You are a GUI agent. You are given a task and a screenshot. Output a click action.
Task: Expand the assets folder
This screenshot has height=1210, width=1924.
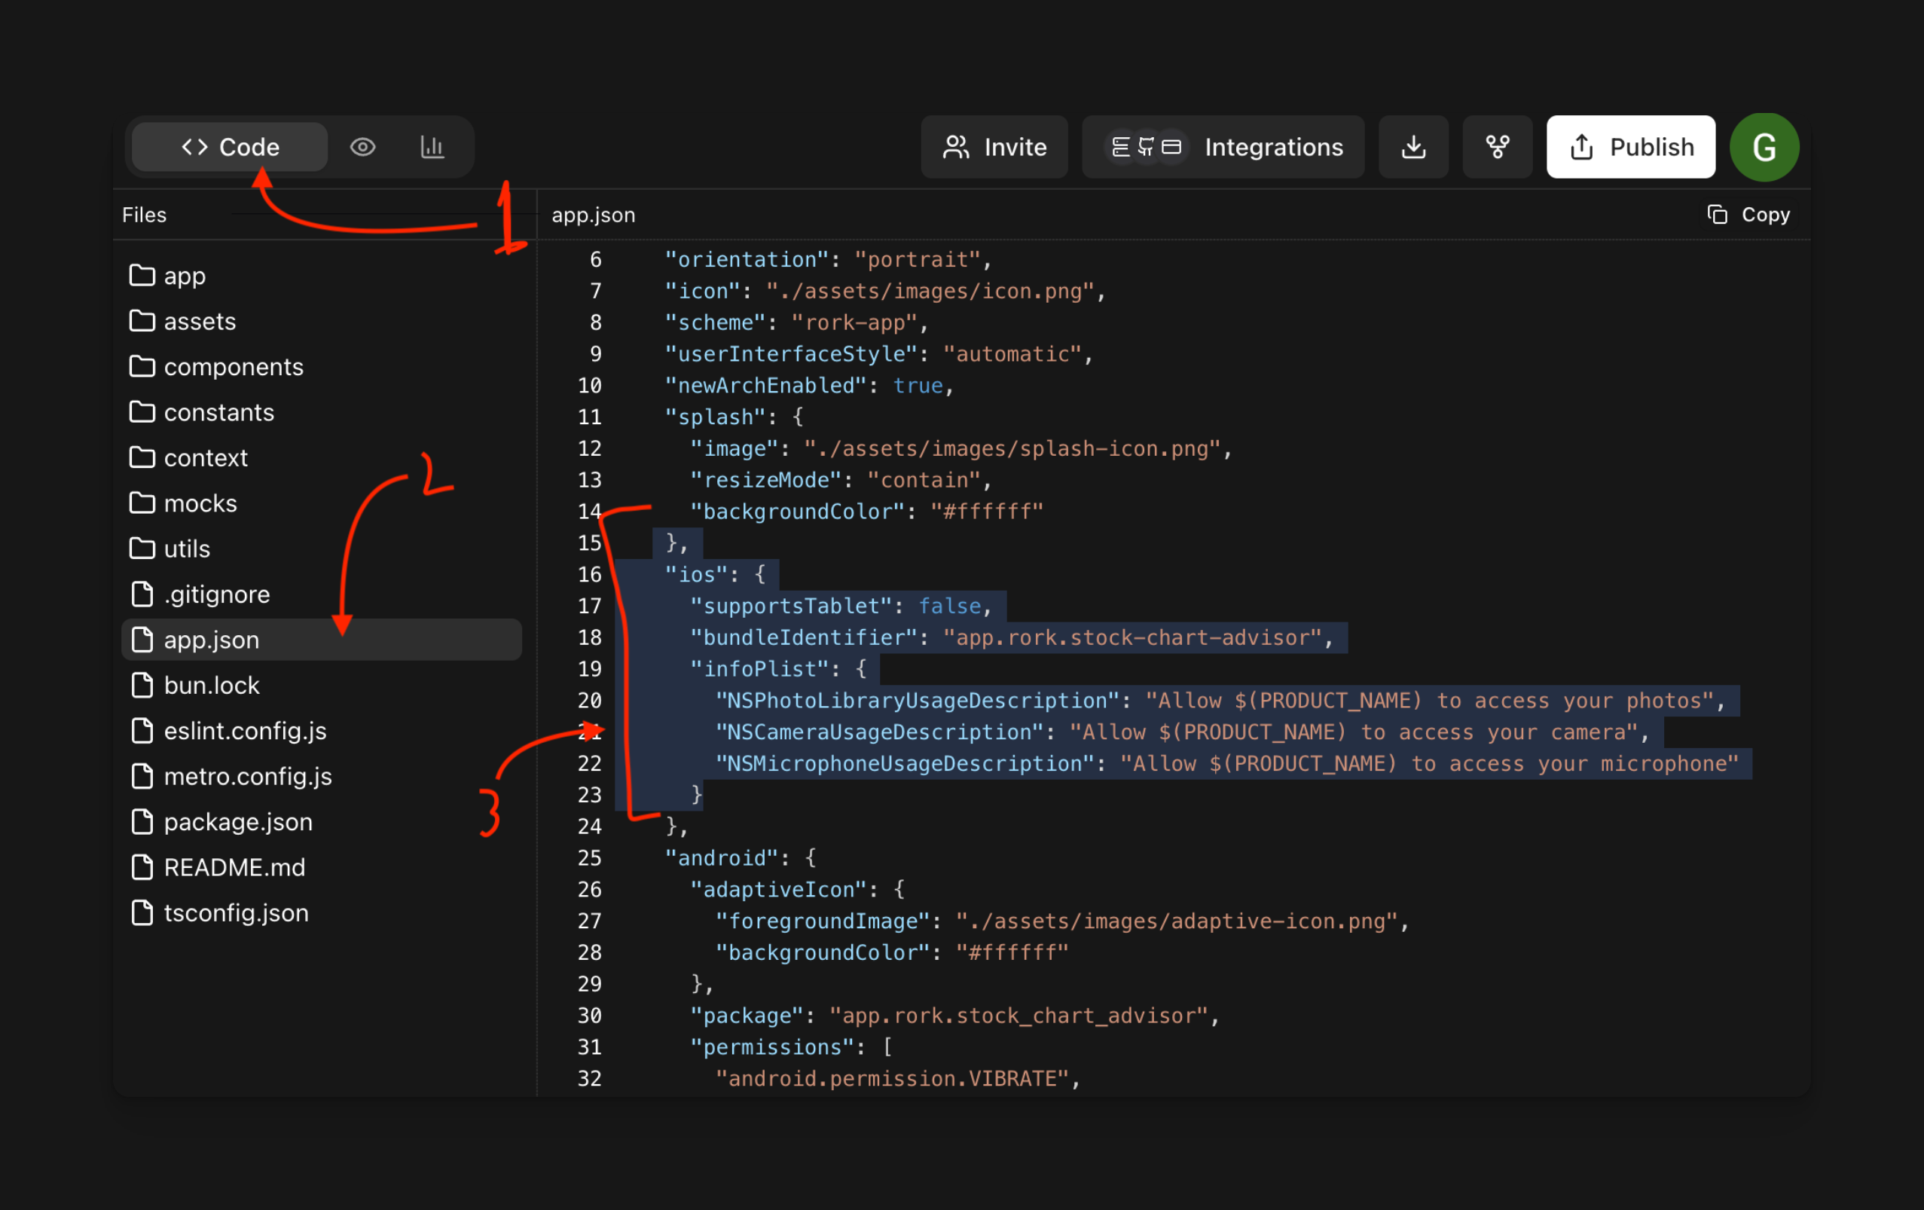click(200, 321)
